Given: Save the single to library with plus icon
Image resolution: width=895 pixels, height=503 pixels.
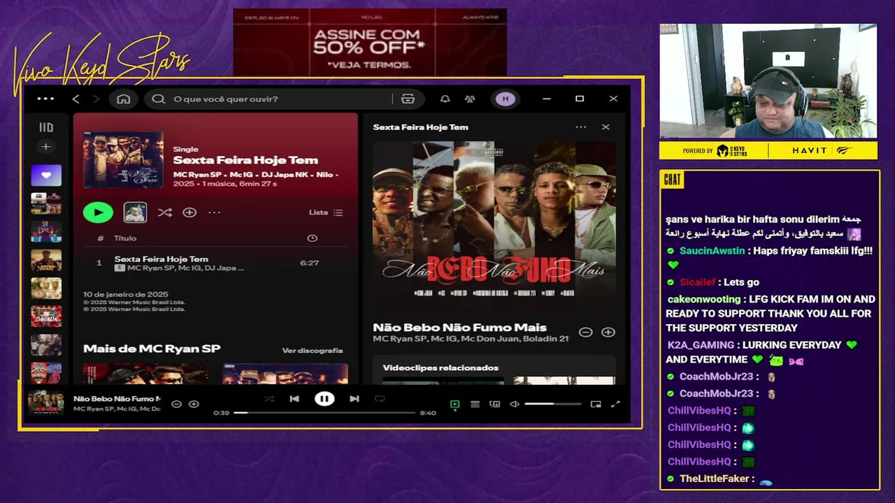Looking at the screenshot, I should (x=189, y=212).
